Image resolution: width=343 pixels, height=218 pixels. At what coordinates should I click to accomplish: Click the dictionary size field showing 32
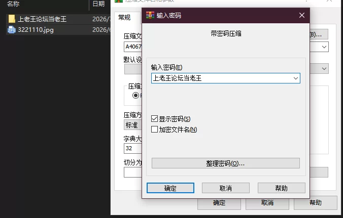[133, 149]
